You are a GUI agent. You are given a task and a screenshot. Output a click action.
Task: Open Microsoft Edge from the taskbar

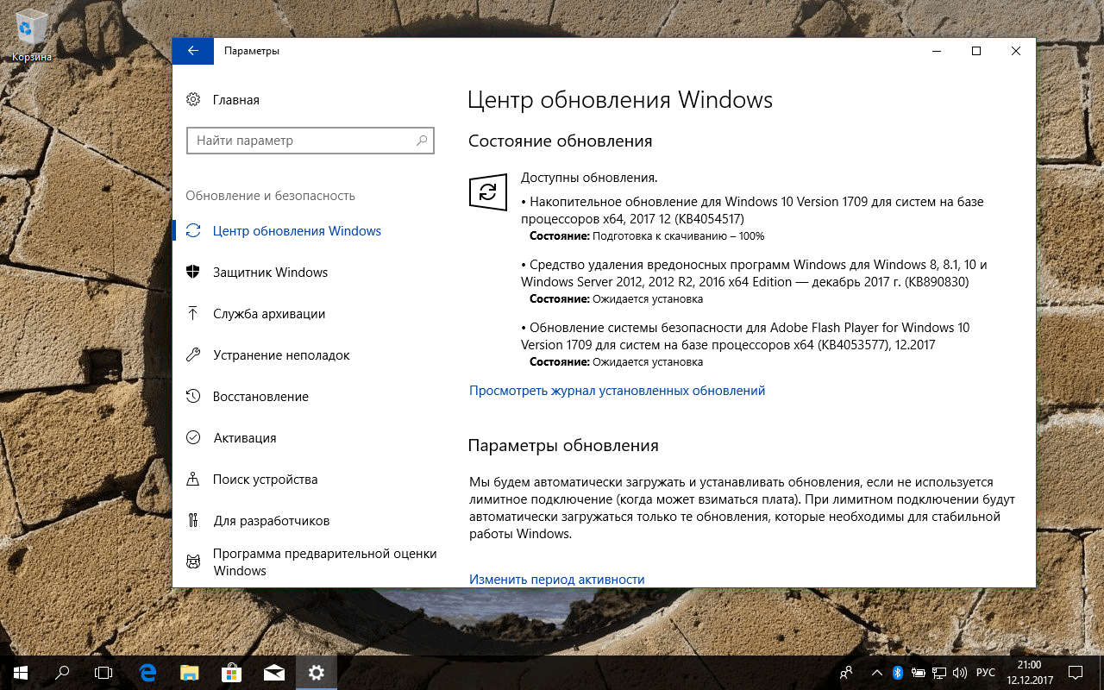pyautogui.click(x=147, y=673)
